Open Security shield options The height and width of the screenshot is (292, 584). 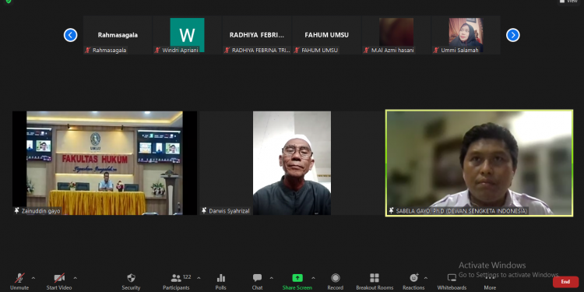coord(131,282)
